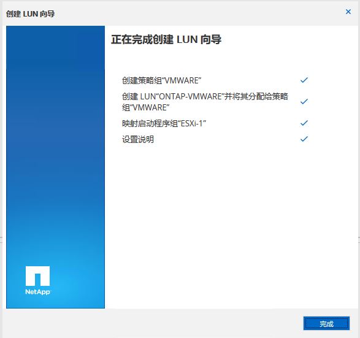Select the 设置说明 step text
The height and width of the screenshot is (338, 360).
pyautogui.click(x=138, y=139)
